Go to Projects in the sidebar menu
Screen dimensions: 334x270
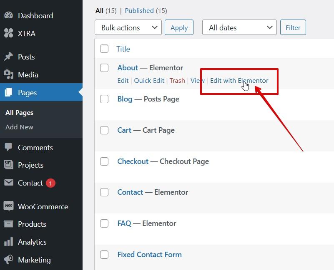[30, 165]
